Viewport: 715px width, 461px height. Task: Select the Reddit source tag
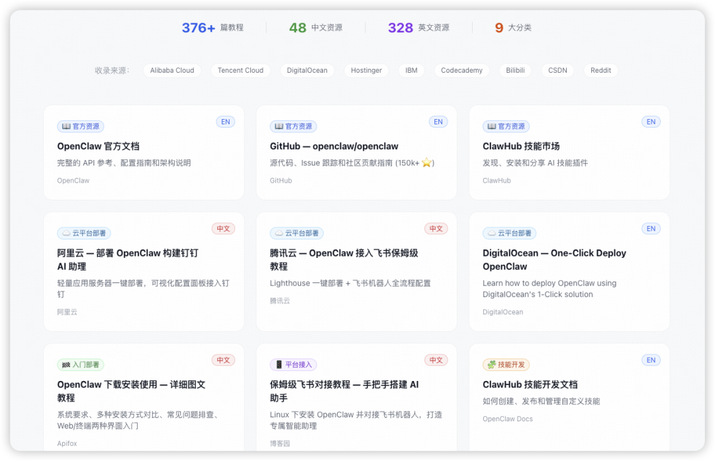coord(600,70)
